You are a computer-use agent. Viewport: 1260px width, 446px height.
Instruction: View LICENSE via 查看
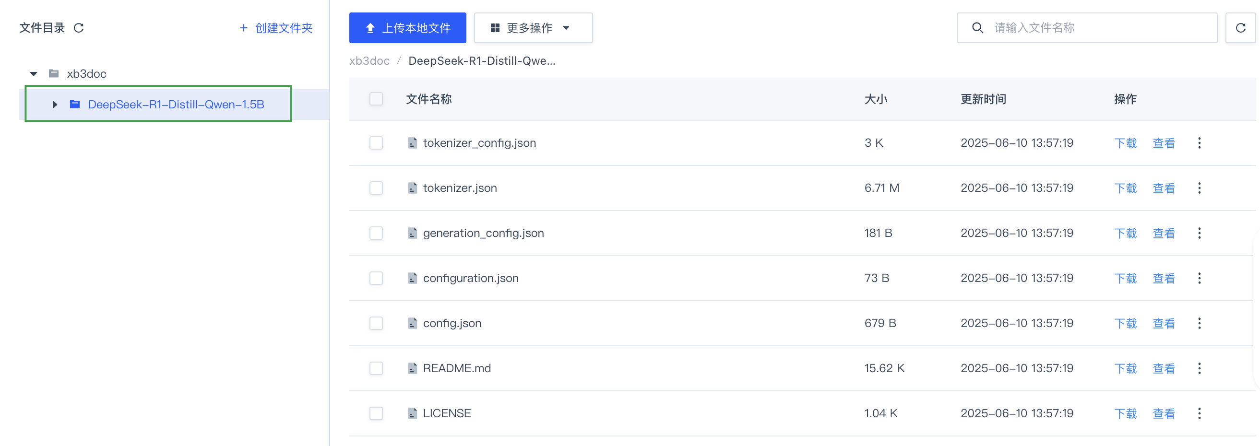[1164, 413]
